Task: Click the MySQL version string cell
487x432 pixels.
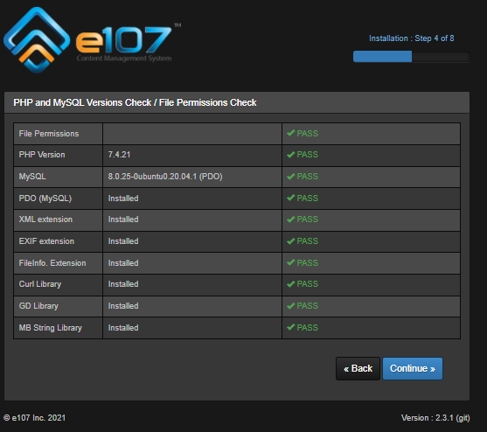Action: pyautogui.click(x=192, y=177)
